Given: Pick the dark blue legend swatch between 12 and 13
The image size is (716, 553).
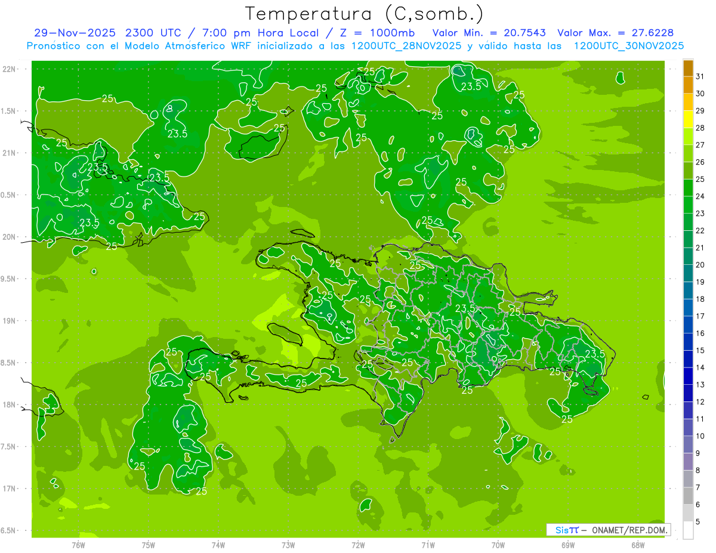Looking at the screenshot, I should [688, 393].
